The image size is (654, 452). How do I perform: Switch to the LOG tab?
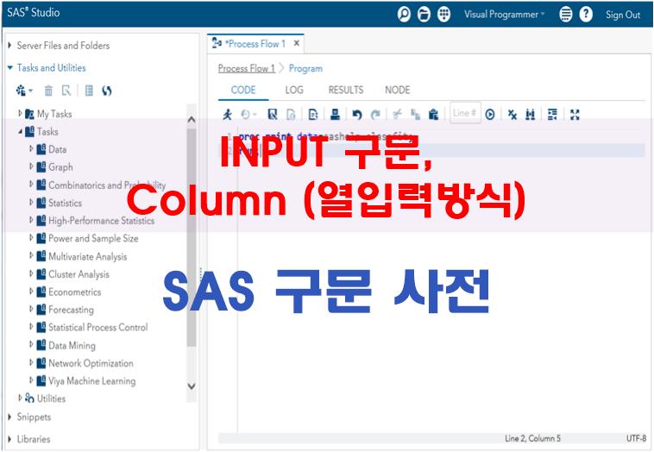(294, 90)
